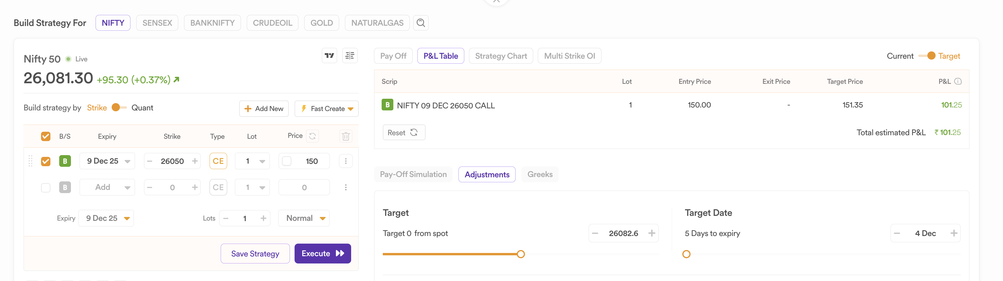This screenshot has width=1003, height=281.
Task: Uncheck the 26050 CE leg checkbox
Action: pos(46,161)
